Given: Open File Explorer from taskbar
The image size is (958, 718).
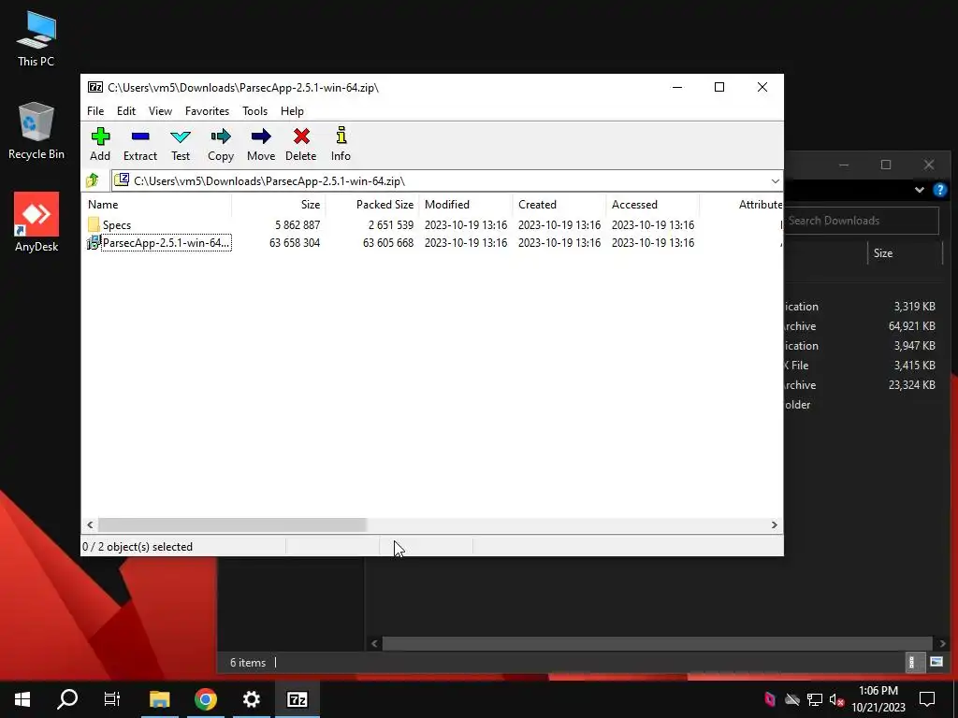Looking at the screenshot, I should 159,699.
